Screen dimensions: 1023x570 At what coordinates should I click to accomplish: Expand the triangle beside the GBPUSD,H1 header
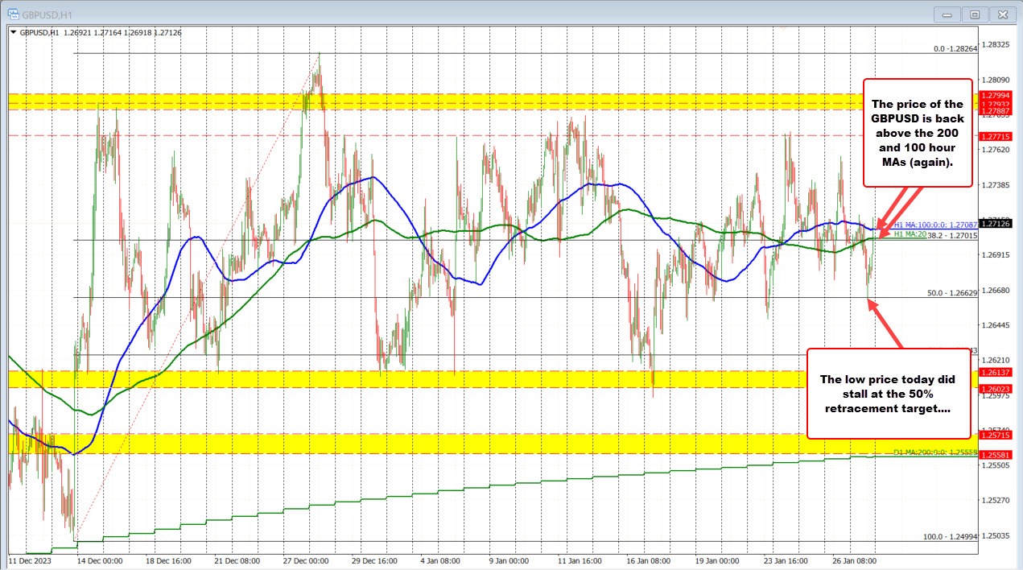click(x=11, y=32)
